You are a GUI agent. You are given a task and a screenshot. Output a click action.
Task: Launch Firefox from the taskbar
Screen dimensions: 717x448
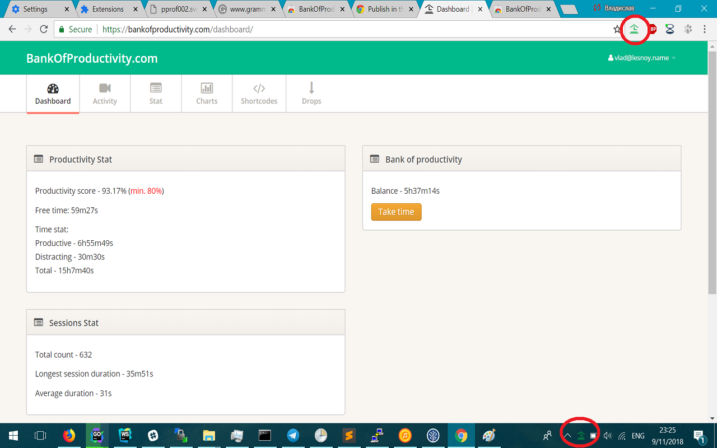click(x=69, y=436)
